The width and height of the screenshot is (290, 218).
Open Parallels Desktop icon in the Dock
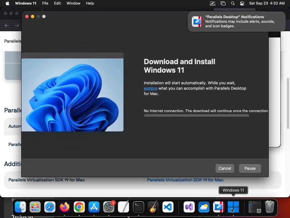pos(219,207)
